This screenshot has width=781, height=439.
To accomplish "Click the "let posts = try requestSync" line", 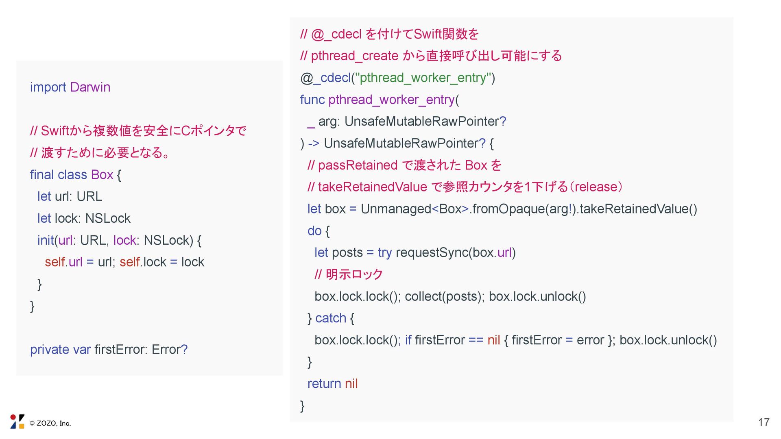I will click(x=415, y=253).
